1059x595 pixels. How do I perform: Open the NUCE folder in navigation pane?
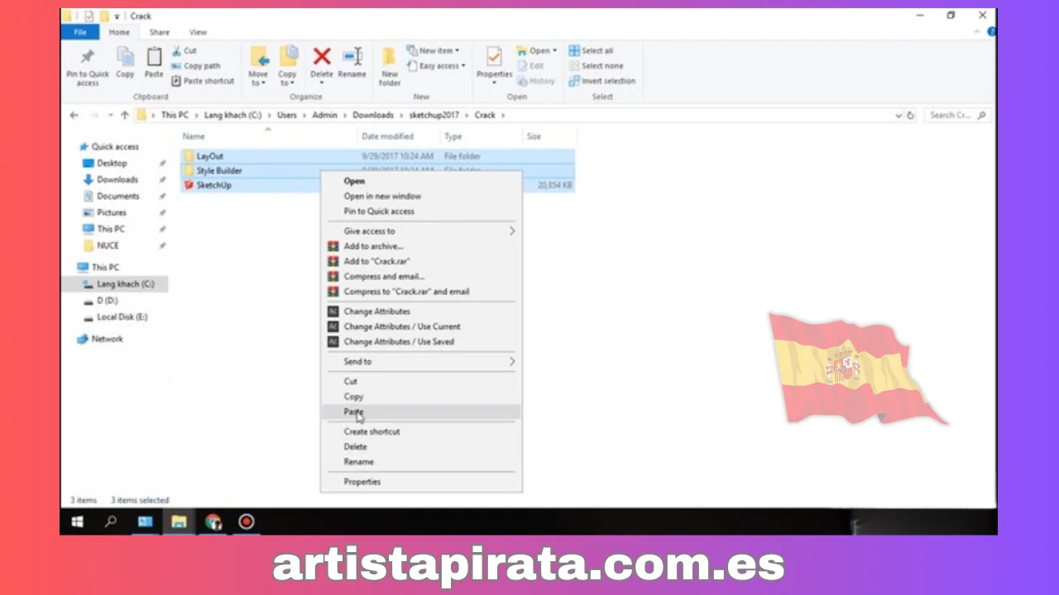(108, 246)
